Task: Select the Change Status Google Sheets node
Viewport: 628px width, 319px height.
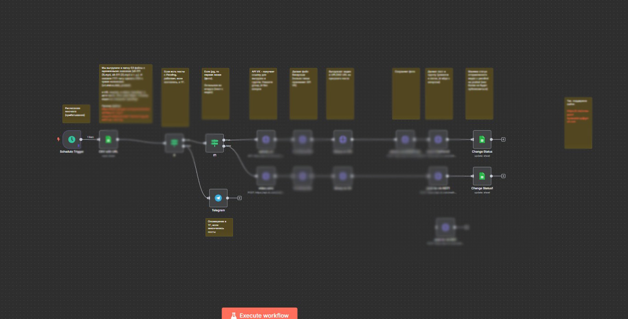Action: (x=482, y=139)
